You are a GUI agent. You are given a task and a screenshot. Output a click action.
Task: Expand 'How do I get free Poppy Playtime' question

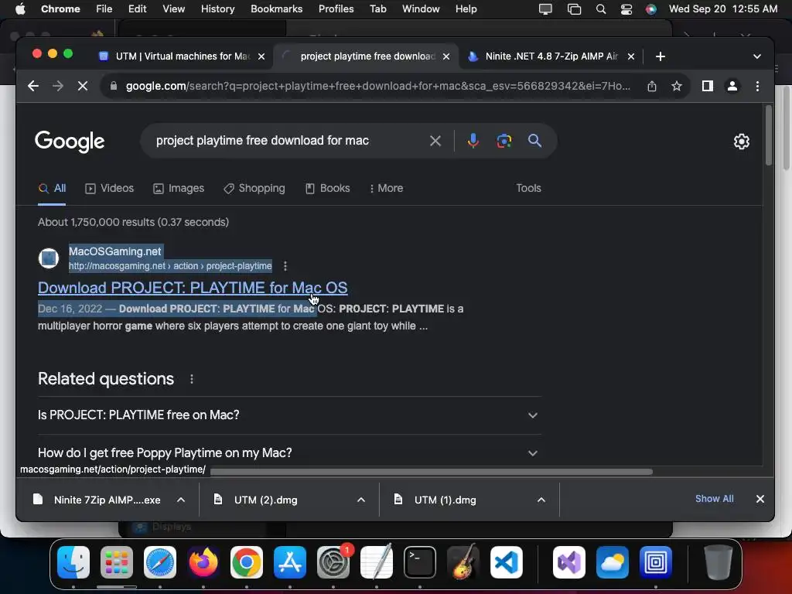(289, 453)
